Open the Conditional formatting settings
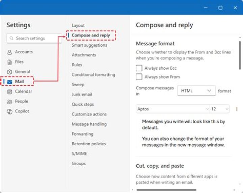This screenshot has width=243, height=193. [x=93, y=75]
